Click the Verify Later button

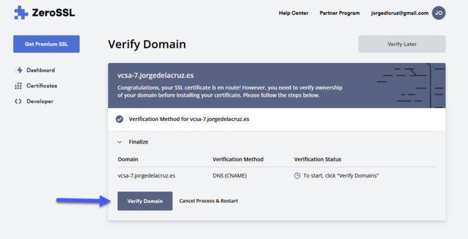coord(402,44)
